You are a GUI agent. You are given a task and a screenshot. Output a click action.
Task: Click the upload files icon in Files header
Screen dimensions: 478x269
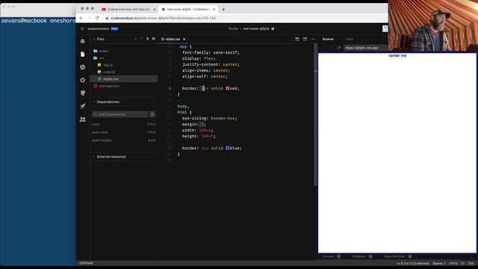pos(141,39)
